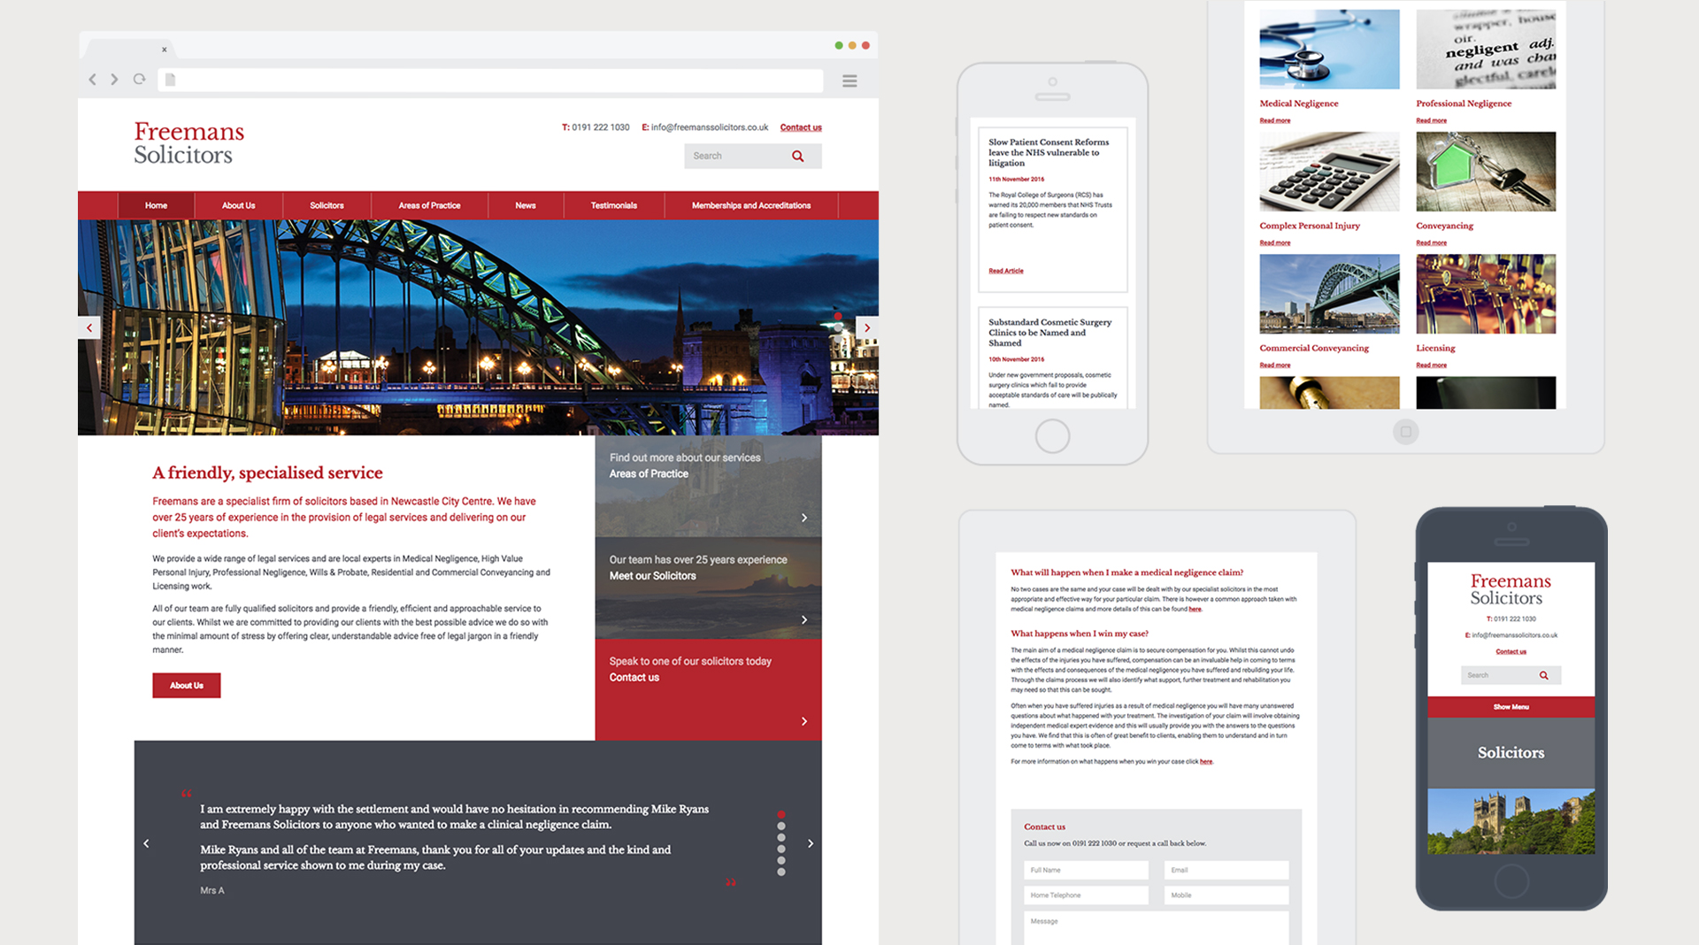Click Read more under Conveyancing
This screenshot has width=1699, height=945.
1431,242
